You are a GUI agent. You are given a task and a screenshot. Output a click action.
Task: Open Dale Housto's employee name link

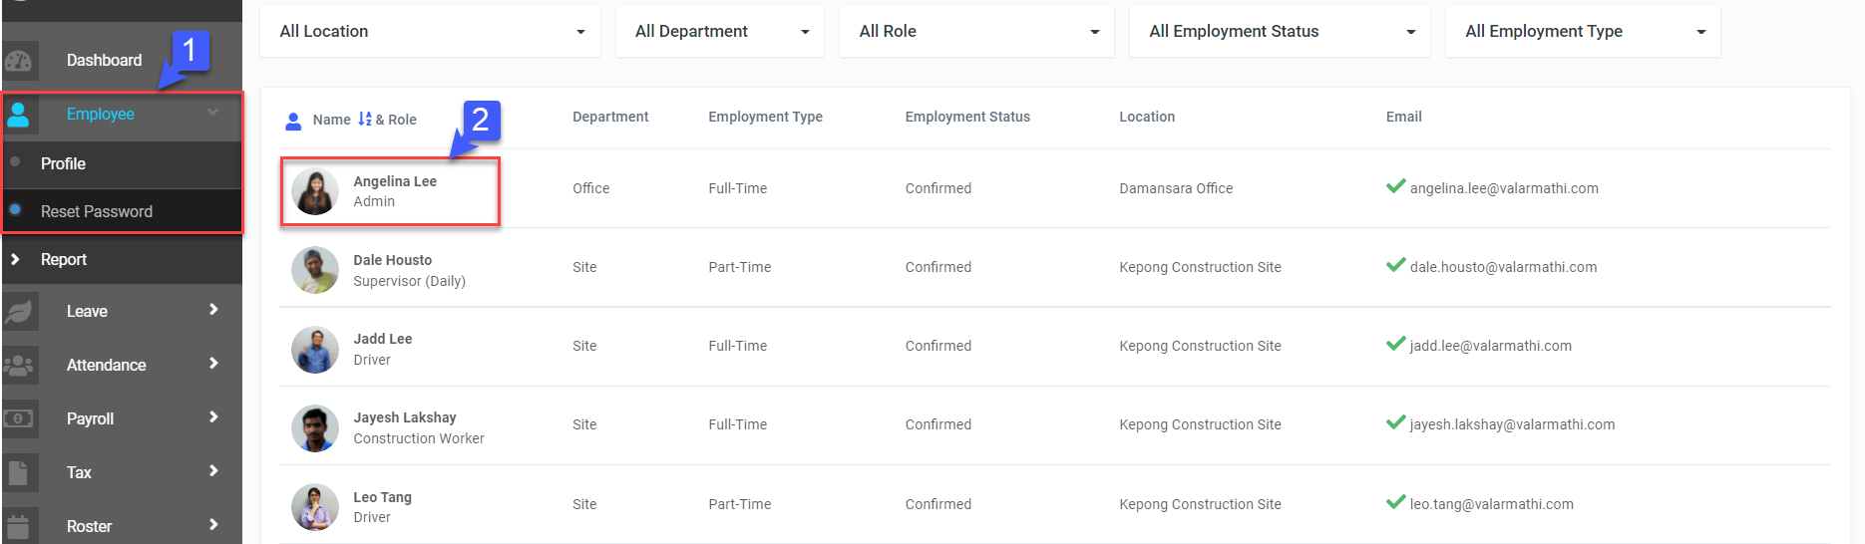click(393, 261)
